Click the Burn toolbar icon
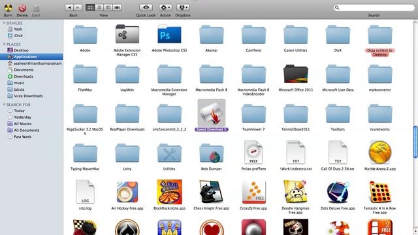Viewport: 418px width, 235px height. (x=8, y=8)
